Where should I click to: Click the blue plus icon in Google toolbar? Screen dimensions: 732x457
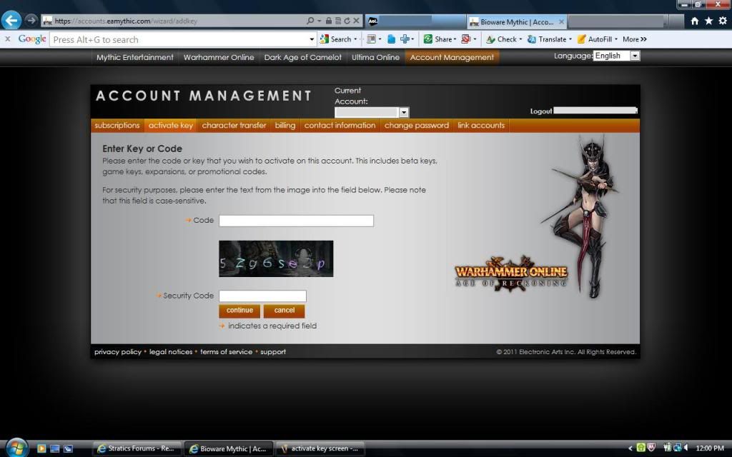pyautogui.click(x=405, y=40)
